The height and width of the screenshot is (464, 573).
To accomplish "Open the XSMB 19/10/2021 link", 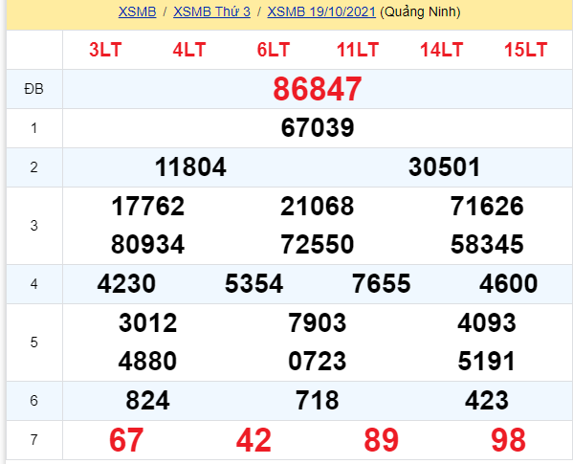I will click(321, 12).
